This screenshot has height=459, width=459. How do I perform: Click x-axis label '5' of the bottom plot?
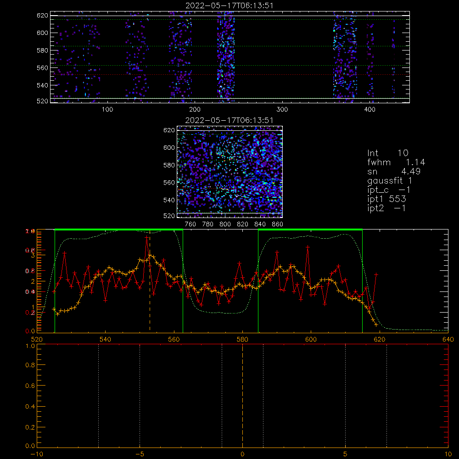point(346,454)
